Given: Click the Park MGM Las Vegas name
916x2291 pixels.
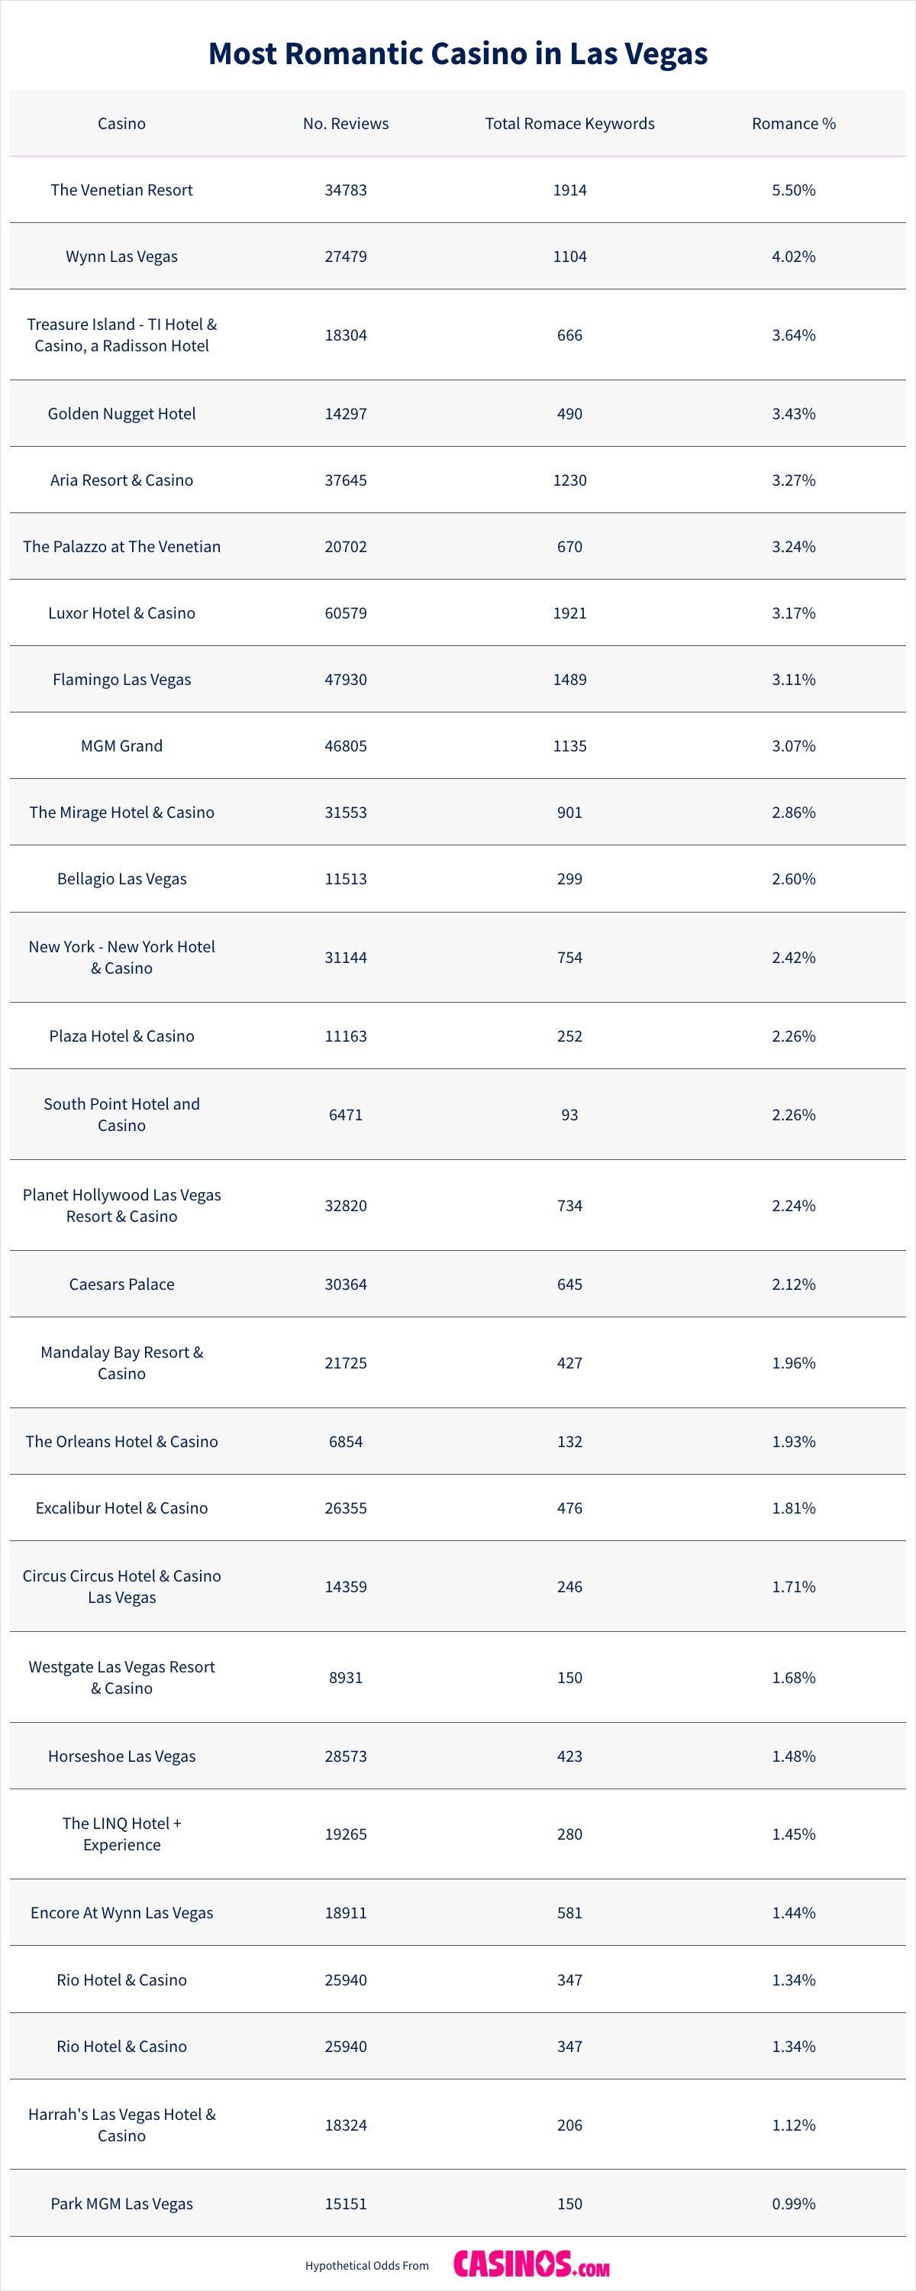Looking at the screenshot, I should pos(122,2203).
